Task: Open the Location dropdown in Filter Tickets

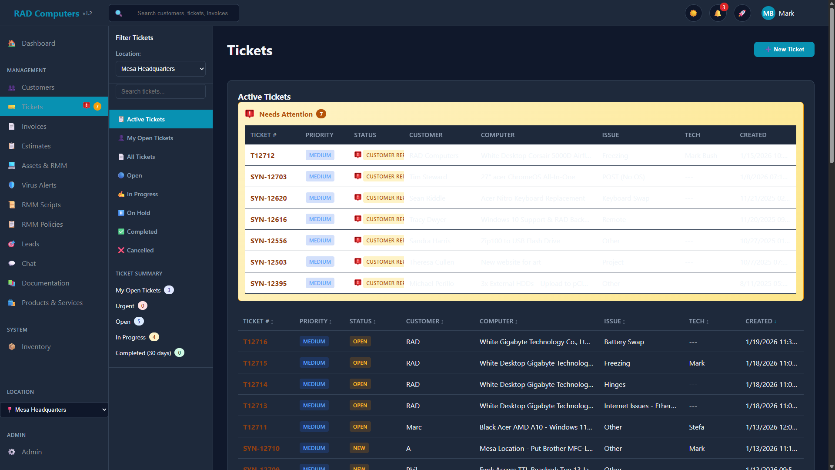Action: (160, 68)
